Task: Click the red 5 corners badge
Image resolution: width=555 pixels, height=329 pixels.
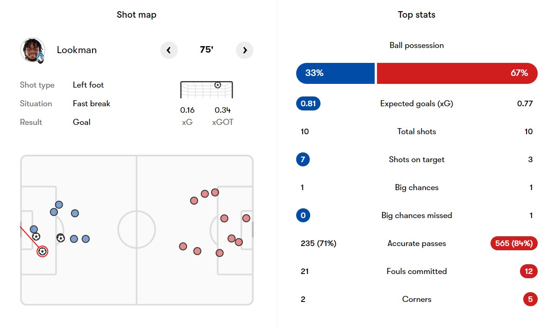Action: [x=530, y=299]
